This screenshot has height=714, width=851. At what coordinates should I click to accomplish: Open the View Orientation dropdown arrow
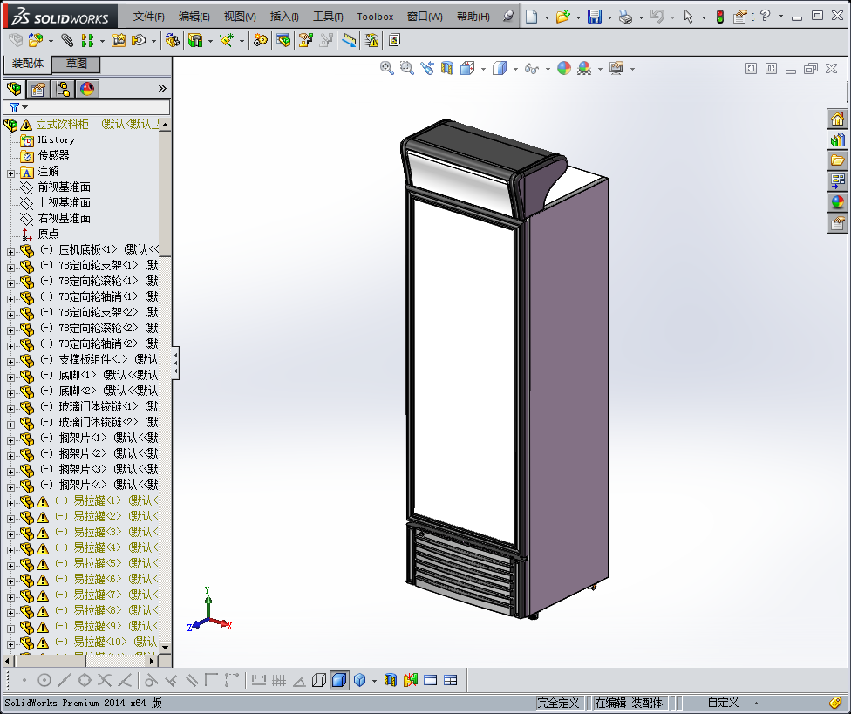[x=483, y=70]
